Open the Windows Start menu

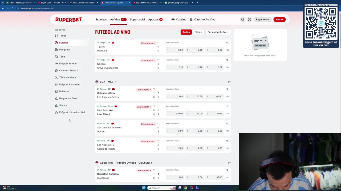(x=144, y=188)
